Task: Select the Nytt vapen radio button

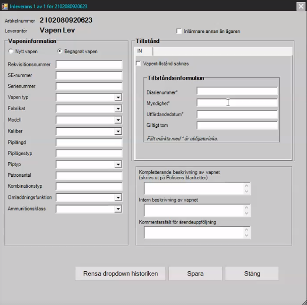Action: (11, 52)
